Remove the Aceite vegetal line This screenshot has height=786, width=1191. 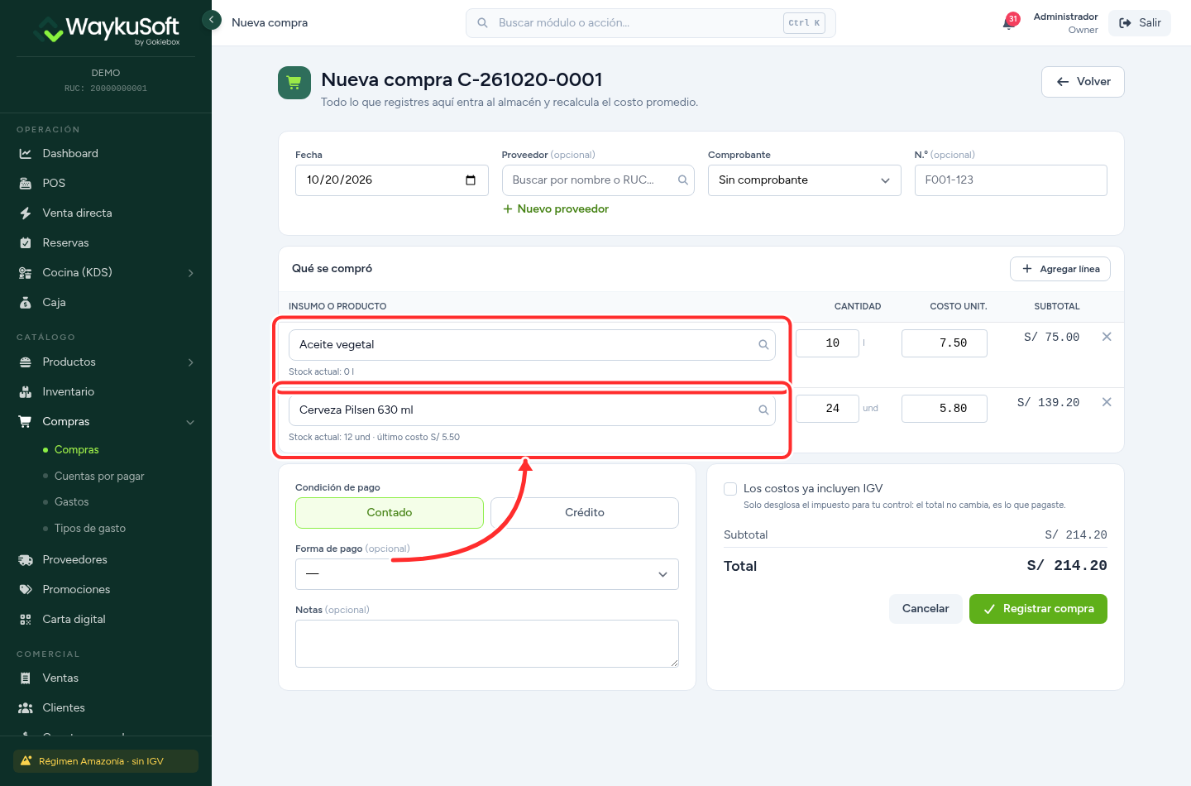pyautogui.click(x=1107, y=337)
